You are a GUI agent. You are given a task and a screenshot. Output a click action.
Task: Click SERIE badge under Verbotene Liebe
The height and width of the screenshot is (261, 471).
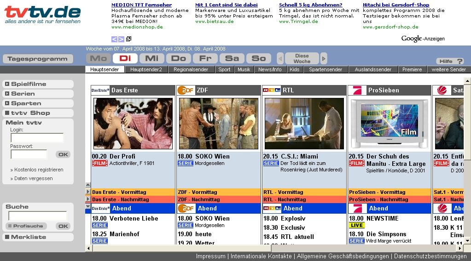point(100,225)
